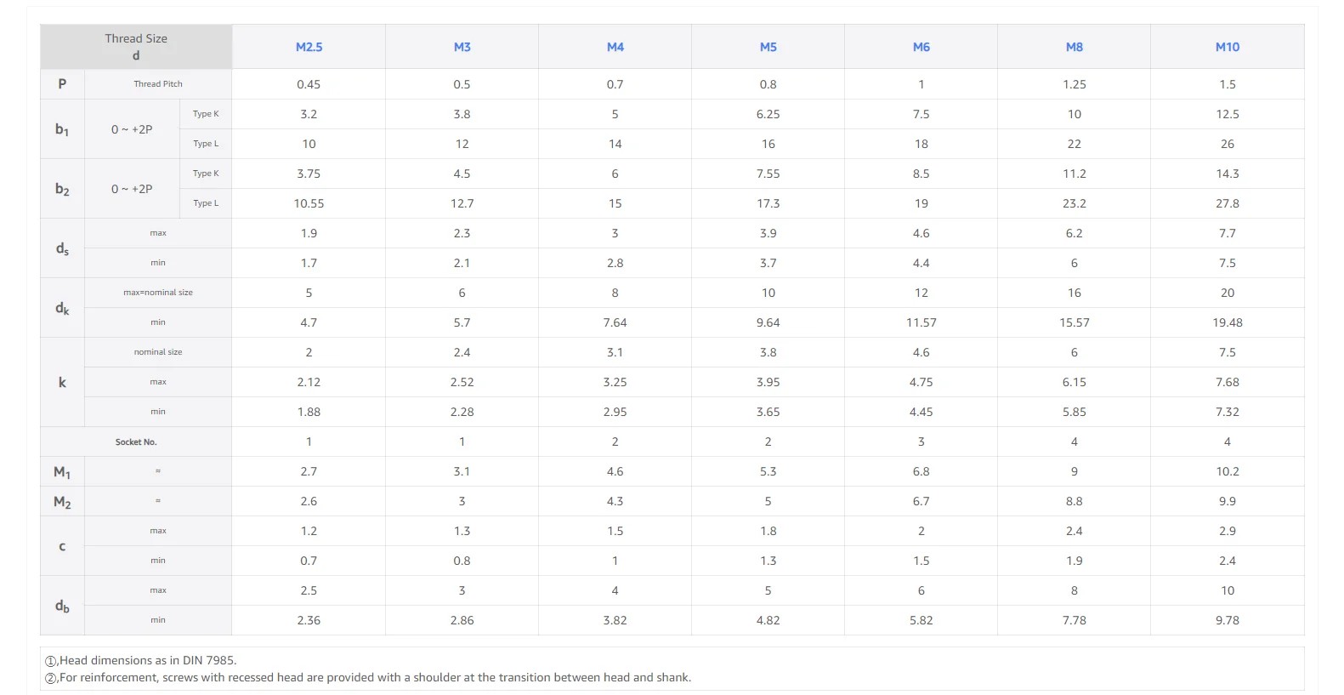Select the M8 k max value 6.15

pyautogui.click(x=1074, y=382)
